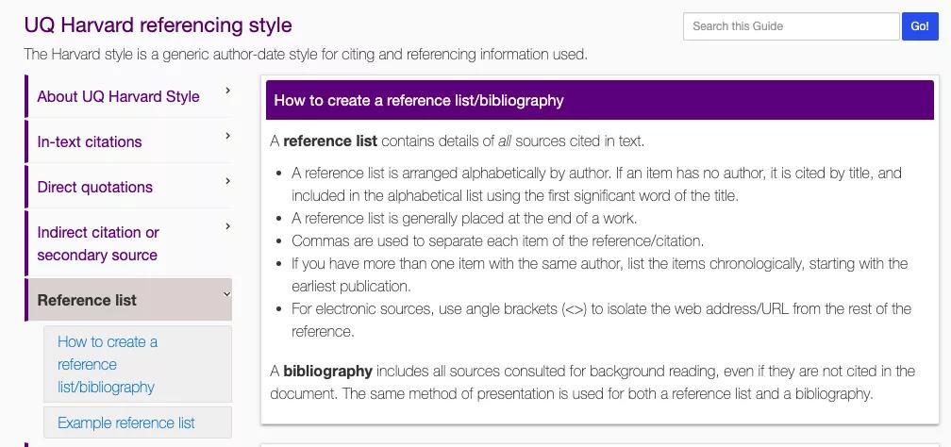Image resolution: width=951 pixels, height=447 pixels.
Task: Click the bold 'reference list' term
Action: point(330,141)
